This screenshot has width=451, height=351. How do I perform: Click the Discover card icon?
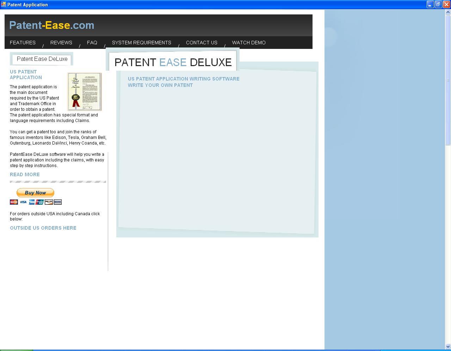pos(49,202)
